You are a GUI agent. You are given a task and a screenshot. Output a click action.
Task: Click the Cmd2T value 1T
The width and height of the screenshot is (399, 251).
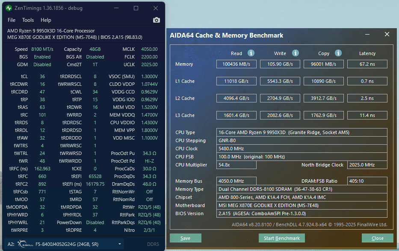pos(95,64)
